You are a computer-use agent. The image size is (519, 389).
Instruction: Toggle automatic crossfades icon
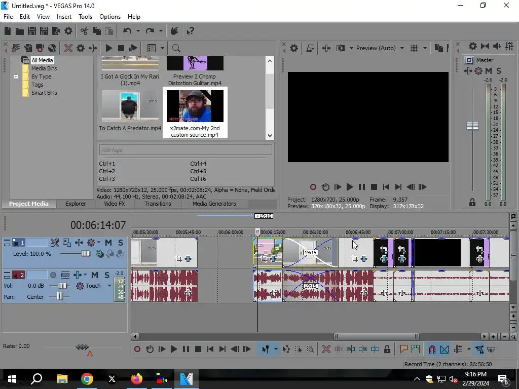point(444,349)
